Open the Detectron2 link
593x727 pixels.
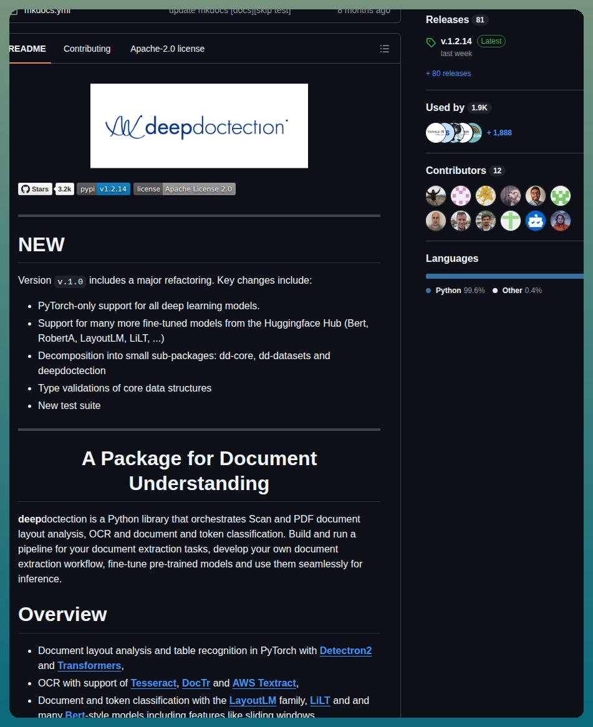tap(345, 650)
